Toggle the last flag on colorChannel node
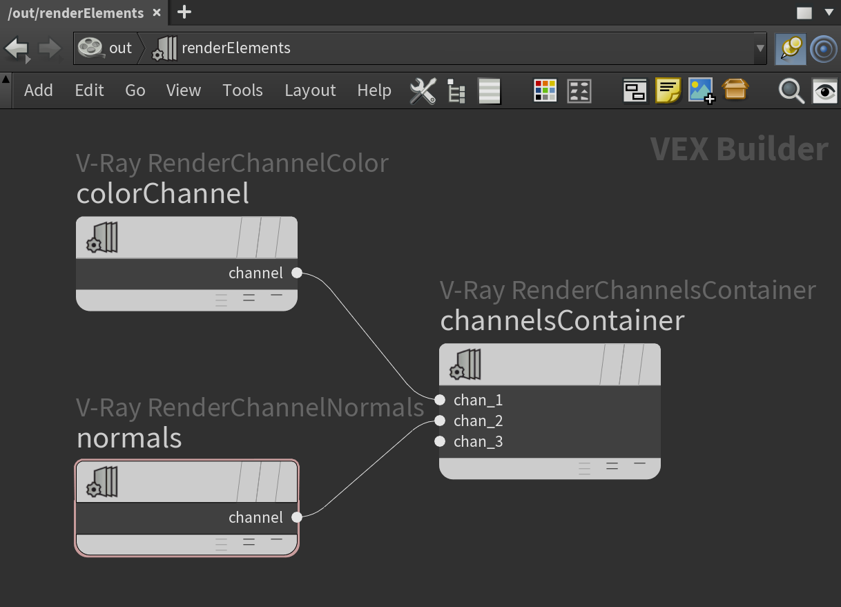Image resolution: width=841 pixels, height=607 pixels. (x=288, y=238)
